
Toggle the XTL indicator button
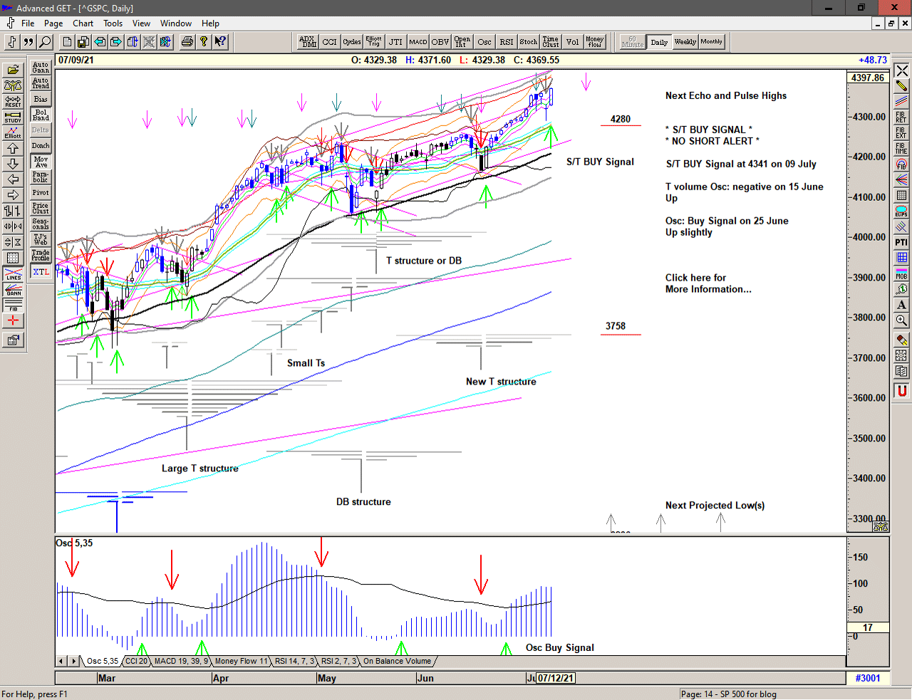pos(41,272)
